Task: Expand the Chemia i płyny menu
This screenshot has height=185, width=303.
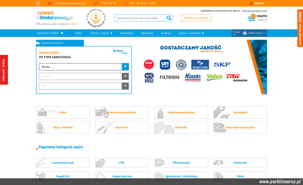Action: click(101, 33)
